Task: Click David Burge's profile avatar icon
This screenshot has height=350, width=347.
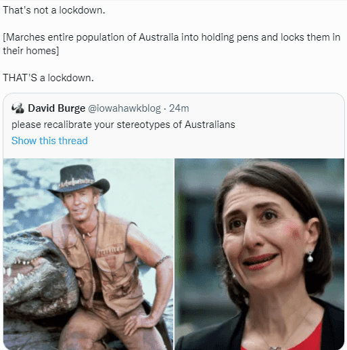Action: 18,108
